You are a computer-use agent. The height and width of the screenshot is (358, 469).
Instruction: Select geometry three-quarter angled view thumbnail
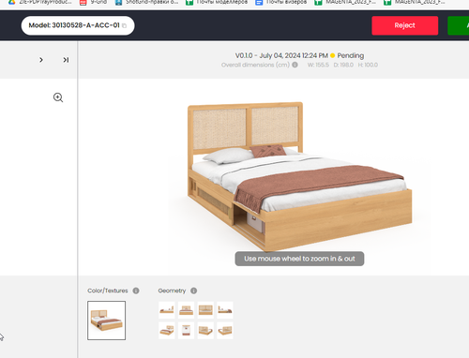[x=166, y=330]
